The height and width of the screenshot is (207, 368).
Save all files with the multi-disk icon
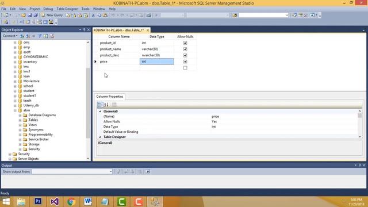pyautogui.click(x=36, y=16)
